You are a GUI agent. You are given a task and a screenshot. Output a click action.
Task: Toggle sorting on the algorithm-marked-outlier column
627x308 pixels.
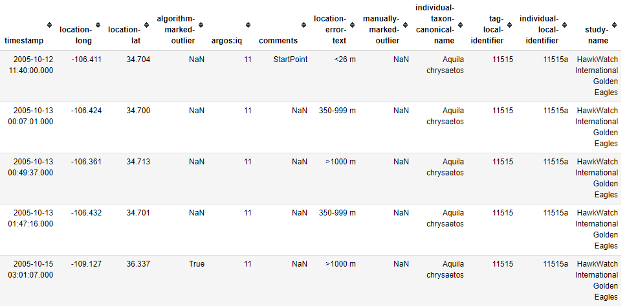[201, 25]
